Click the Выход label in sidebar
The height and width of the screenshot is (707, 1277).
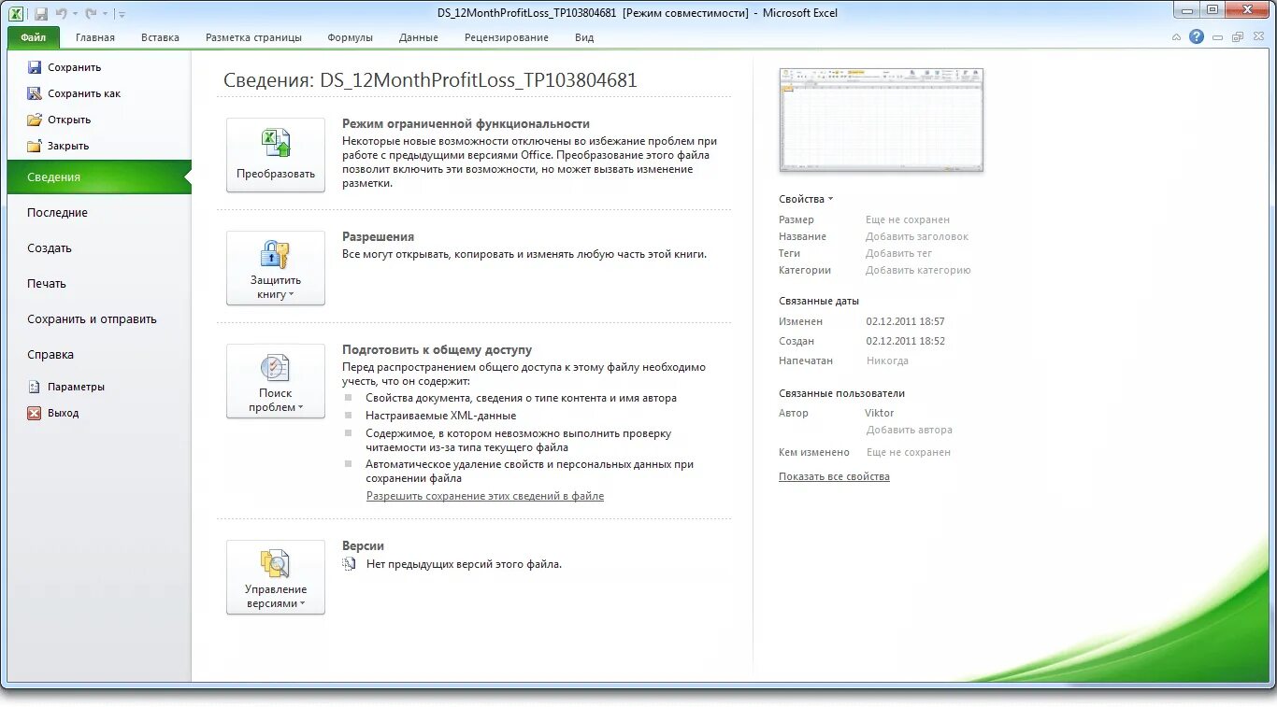[x=64, y=413]
